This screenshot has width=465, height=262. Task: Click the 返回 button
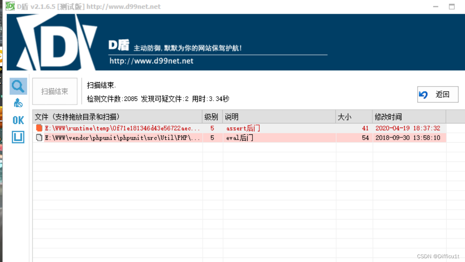(438, 94)
